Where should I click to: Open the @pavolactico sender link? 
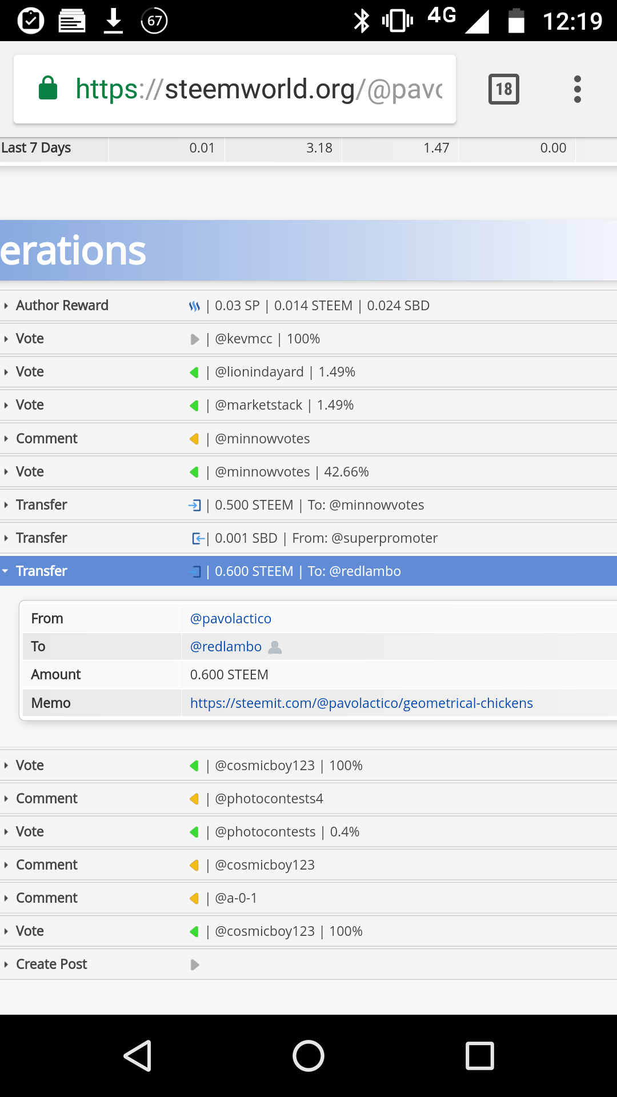[x=231, y=619]
